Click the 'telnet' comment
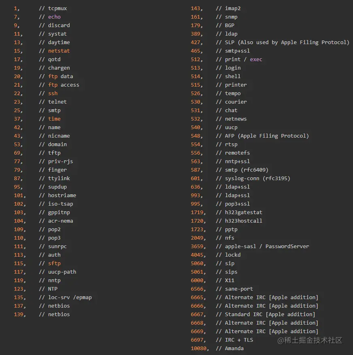Viewport: 353px width, 355px height. (57, 102)
